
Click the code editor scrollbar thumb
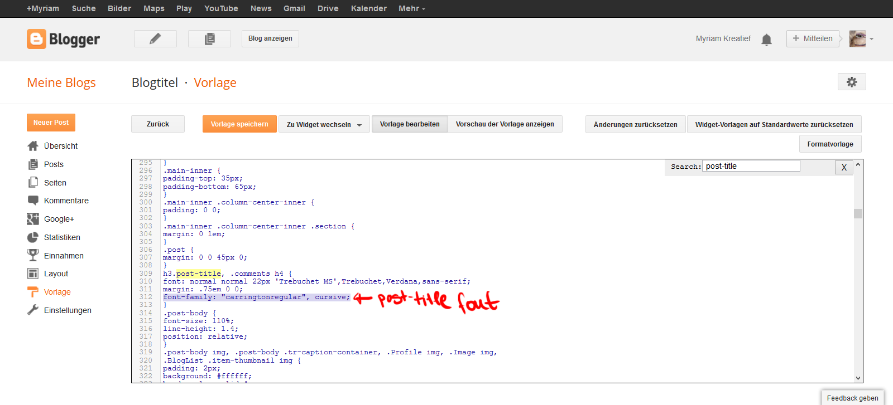click(858, 213)
